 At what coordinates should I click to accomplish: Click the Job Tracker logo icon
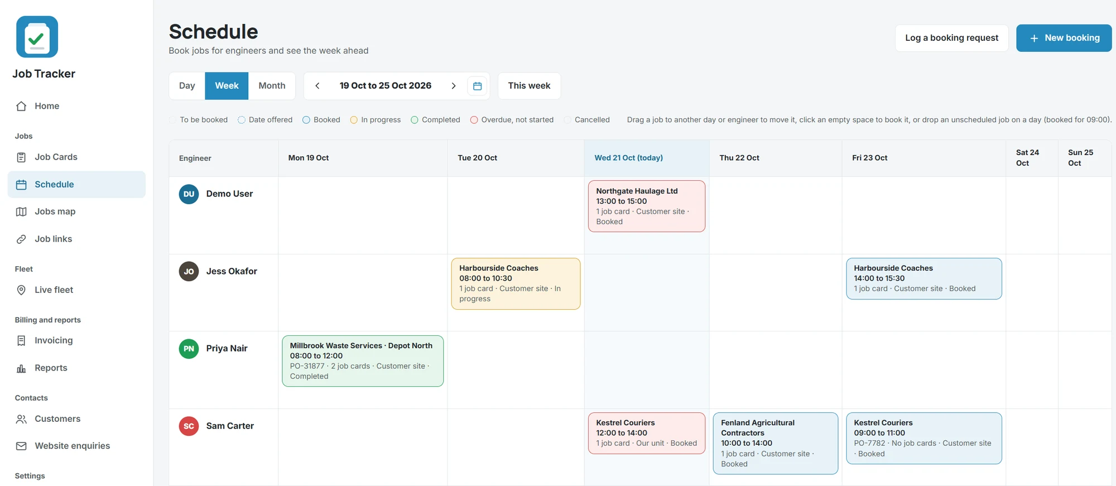tap(37, 37)
